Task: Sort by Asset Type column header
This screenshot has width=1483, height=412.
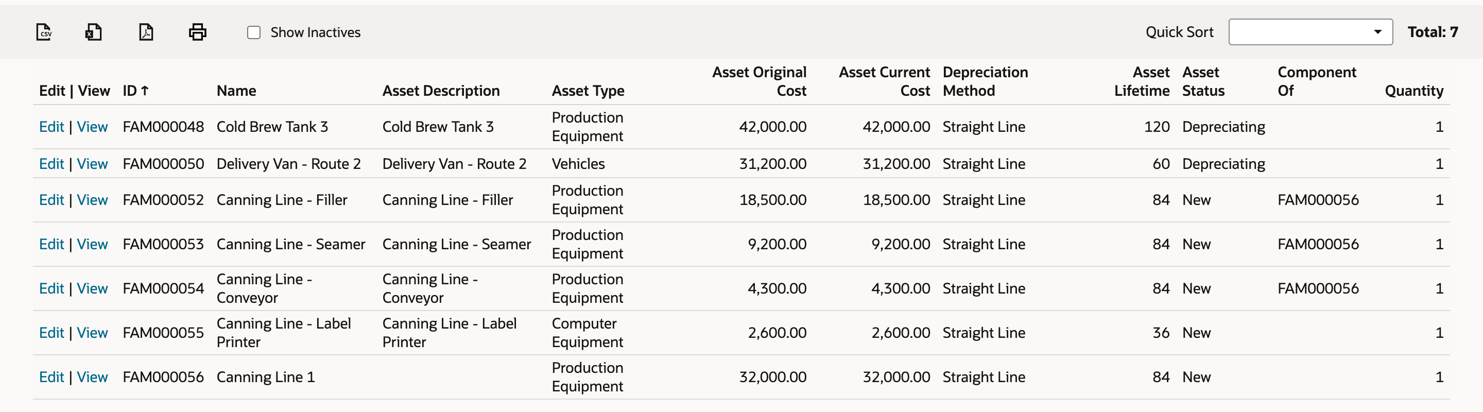Action: [588, 91]
